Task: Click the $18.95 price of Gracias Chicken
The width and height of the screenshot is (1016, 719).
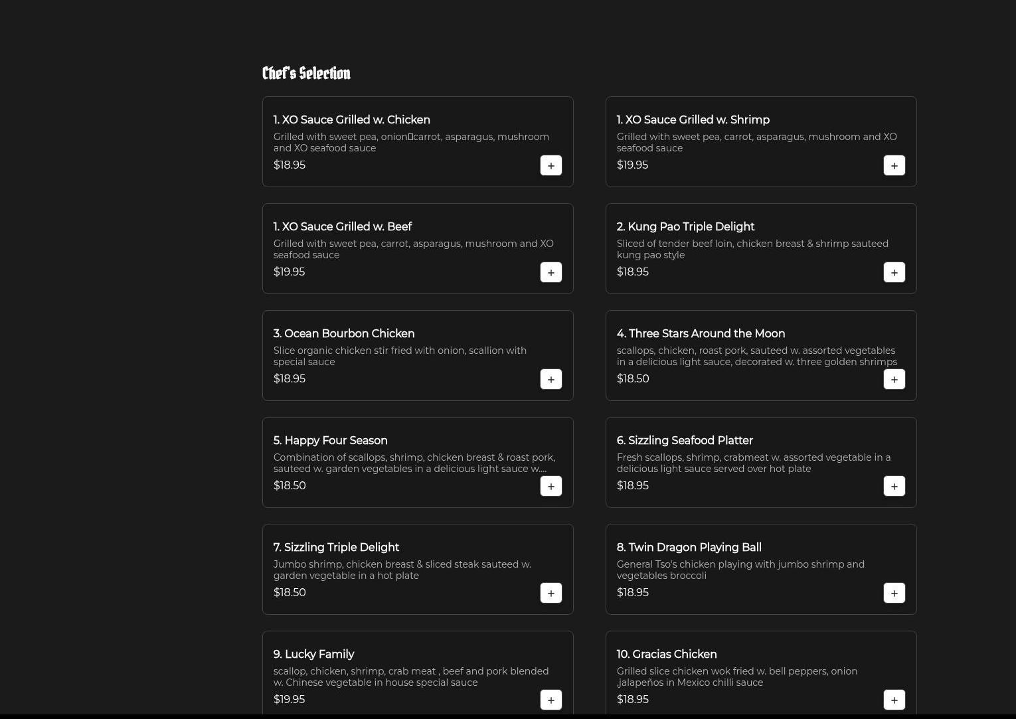Action: pyautogui.click(x=633, y=699)
